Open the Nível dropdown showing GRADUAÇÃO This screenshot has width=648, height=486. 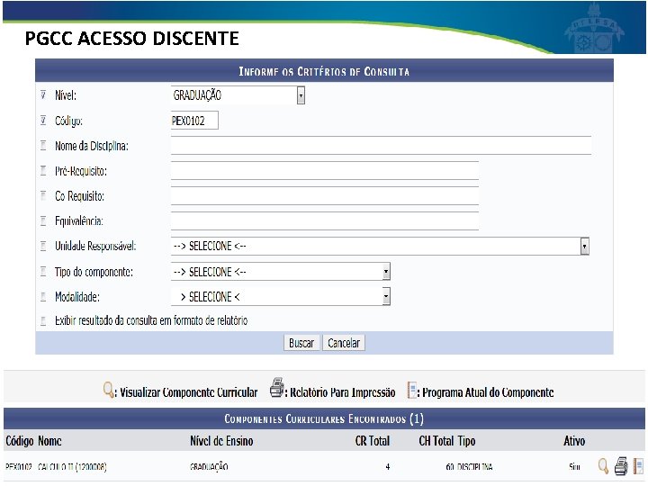click(238, 95)
